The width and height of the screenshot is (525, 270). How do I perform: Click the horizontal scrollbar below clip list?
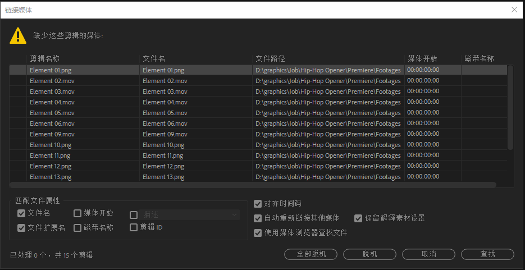tap(253, 185)
